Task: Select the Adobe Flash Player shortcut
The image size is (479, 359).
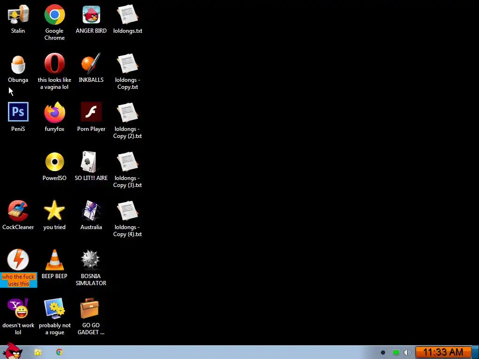Action: (91, 112)
